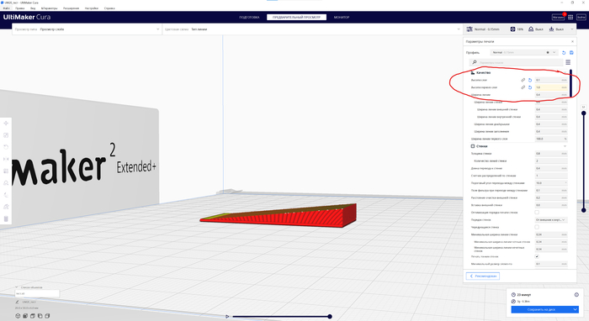The width and height of the screenshot is (589, 321).
Task: Switch to 3D view cube icon
Action: point(18,316)
